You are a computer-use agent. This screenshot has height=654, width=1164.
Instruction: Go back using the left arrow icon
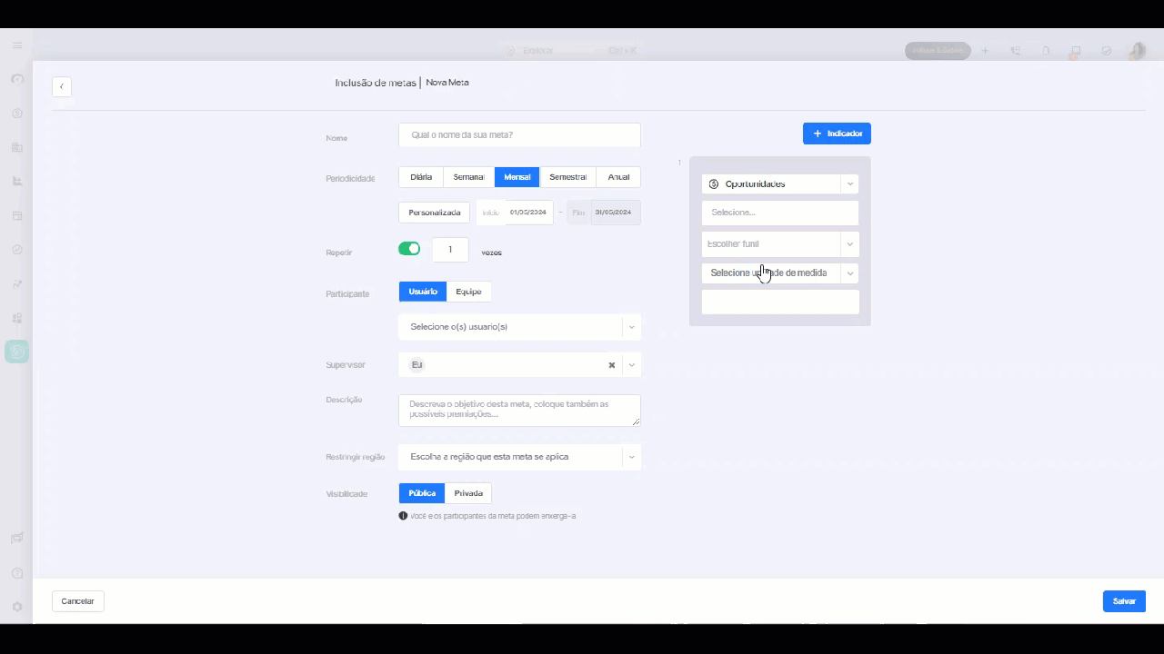(62, 86)
